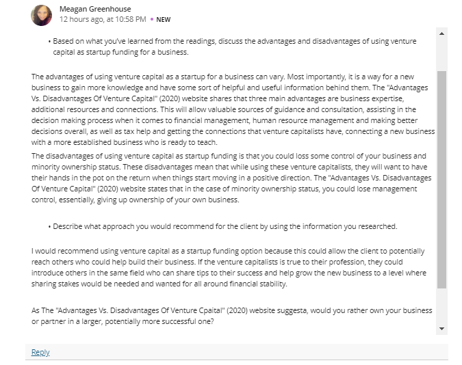Click the scrollbar track above the thumb

tap(441, 55)
